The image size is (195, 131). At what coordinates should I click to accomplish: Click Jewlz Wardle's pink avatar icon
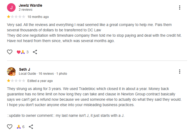pyautogui.click(x=11, y=8)
